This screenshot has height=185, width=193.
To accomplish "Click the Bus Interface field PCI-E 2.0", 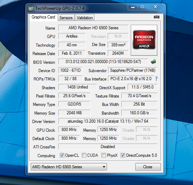I will pyautogui.click(x=131, y=79).
